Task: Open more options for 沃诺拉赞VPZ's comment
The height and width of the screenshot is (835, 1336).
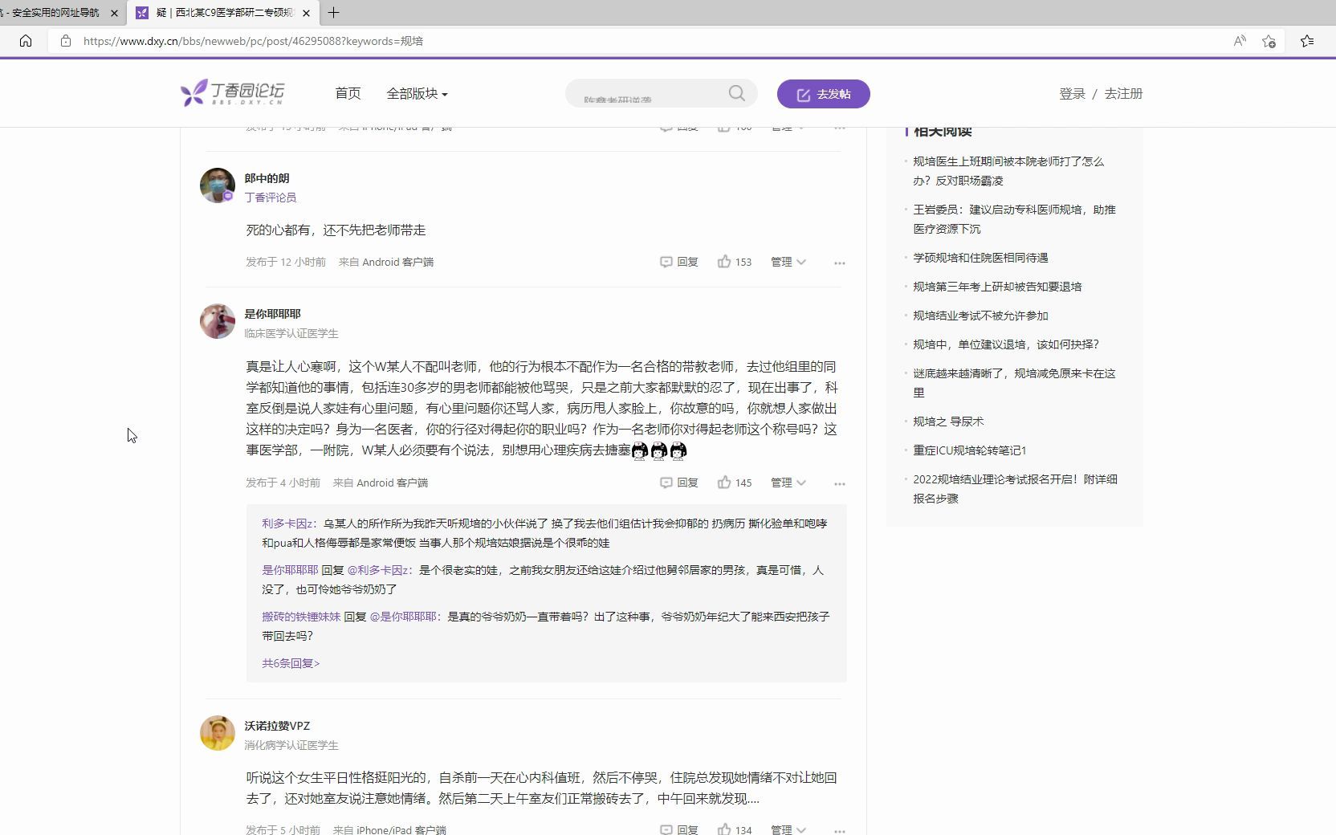Action: pos(839,830)
